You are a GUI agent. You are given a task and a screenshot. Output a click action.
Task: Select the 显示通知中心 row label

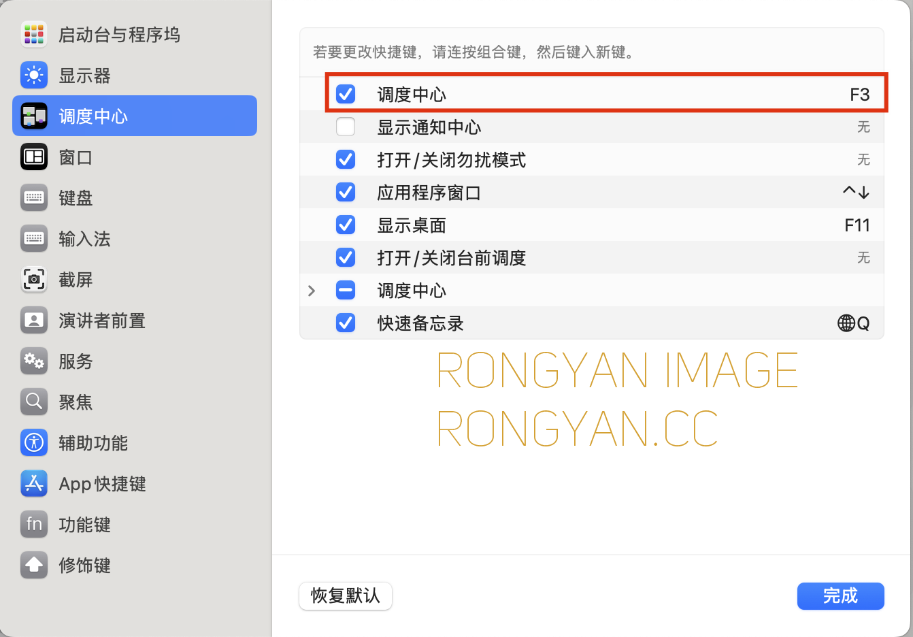[429, 127]
